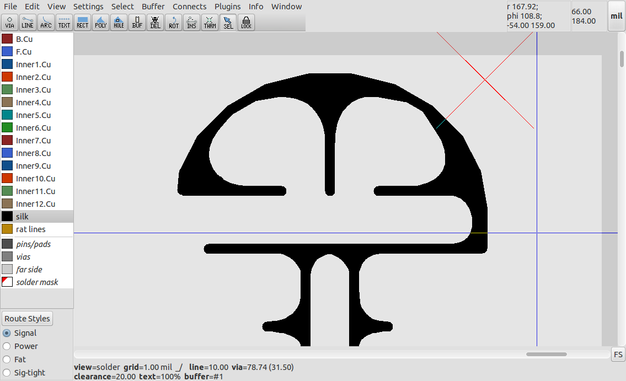Click the Route Styles button
This screenshot has width=626, height=381.
[x=27, y=318]
